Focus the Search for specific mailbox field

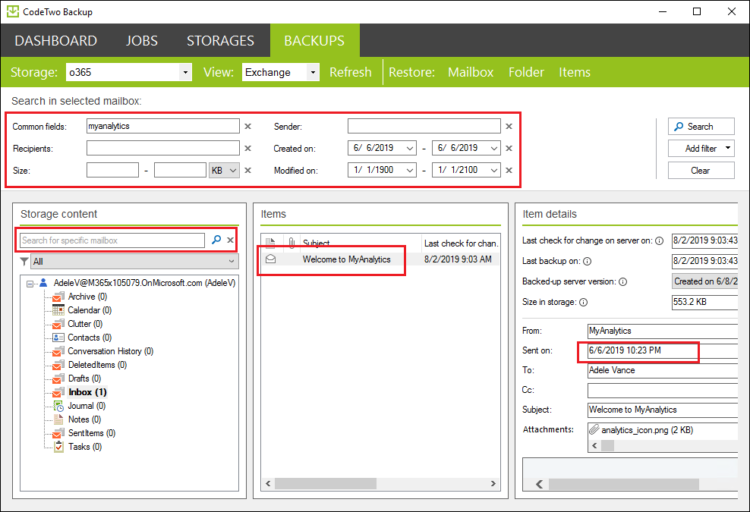click(x=112, y=240)
